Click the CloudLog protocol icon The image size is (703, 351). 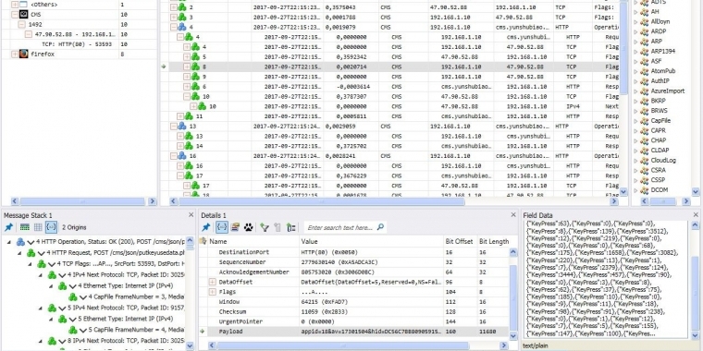tap(645, 161)
